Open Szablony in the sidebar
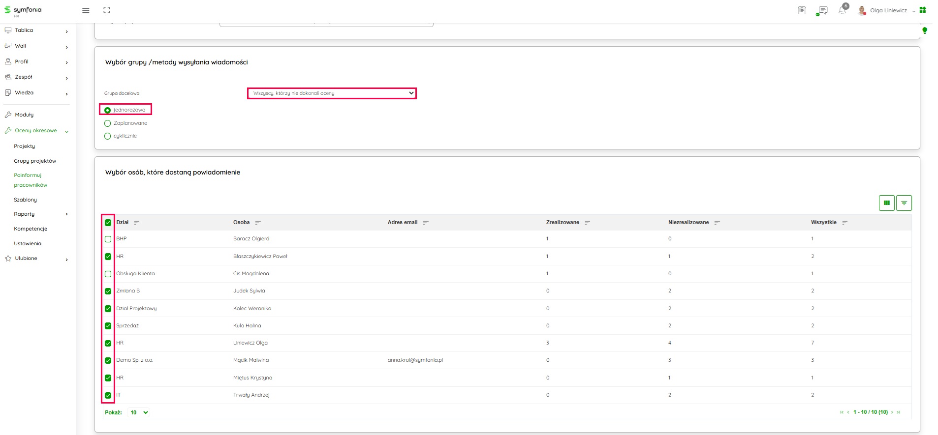Screen dimensions: 938x435 click(26, 200)
